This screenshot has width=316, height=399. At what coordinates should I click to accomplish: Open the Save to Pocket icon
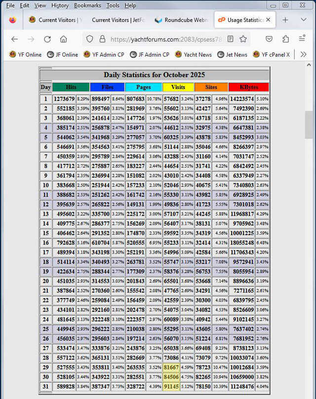pyautogui.click(x=269, y=39)
